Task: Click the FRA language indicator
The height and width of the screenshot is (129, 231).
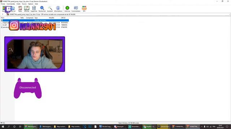Action: pyautogui.click(x=214, y=126)
